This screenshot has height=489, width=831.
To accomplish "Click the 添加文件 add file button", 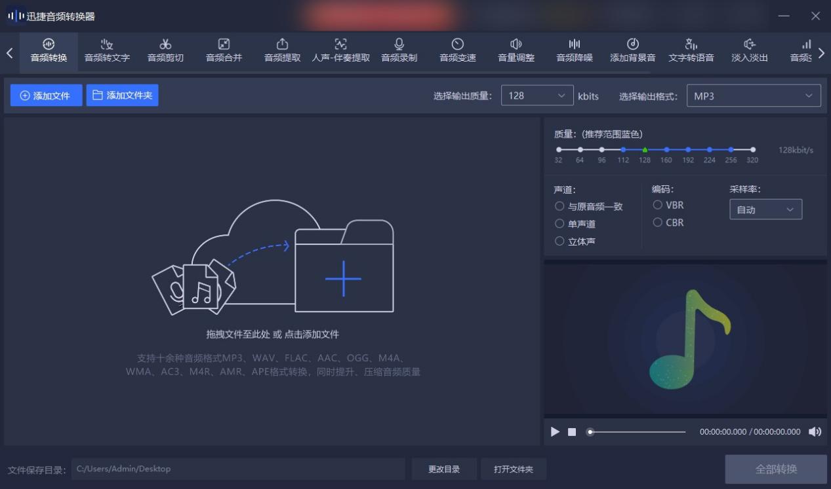I will click(x=46, y=96).
